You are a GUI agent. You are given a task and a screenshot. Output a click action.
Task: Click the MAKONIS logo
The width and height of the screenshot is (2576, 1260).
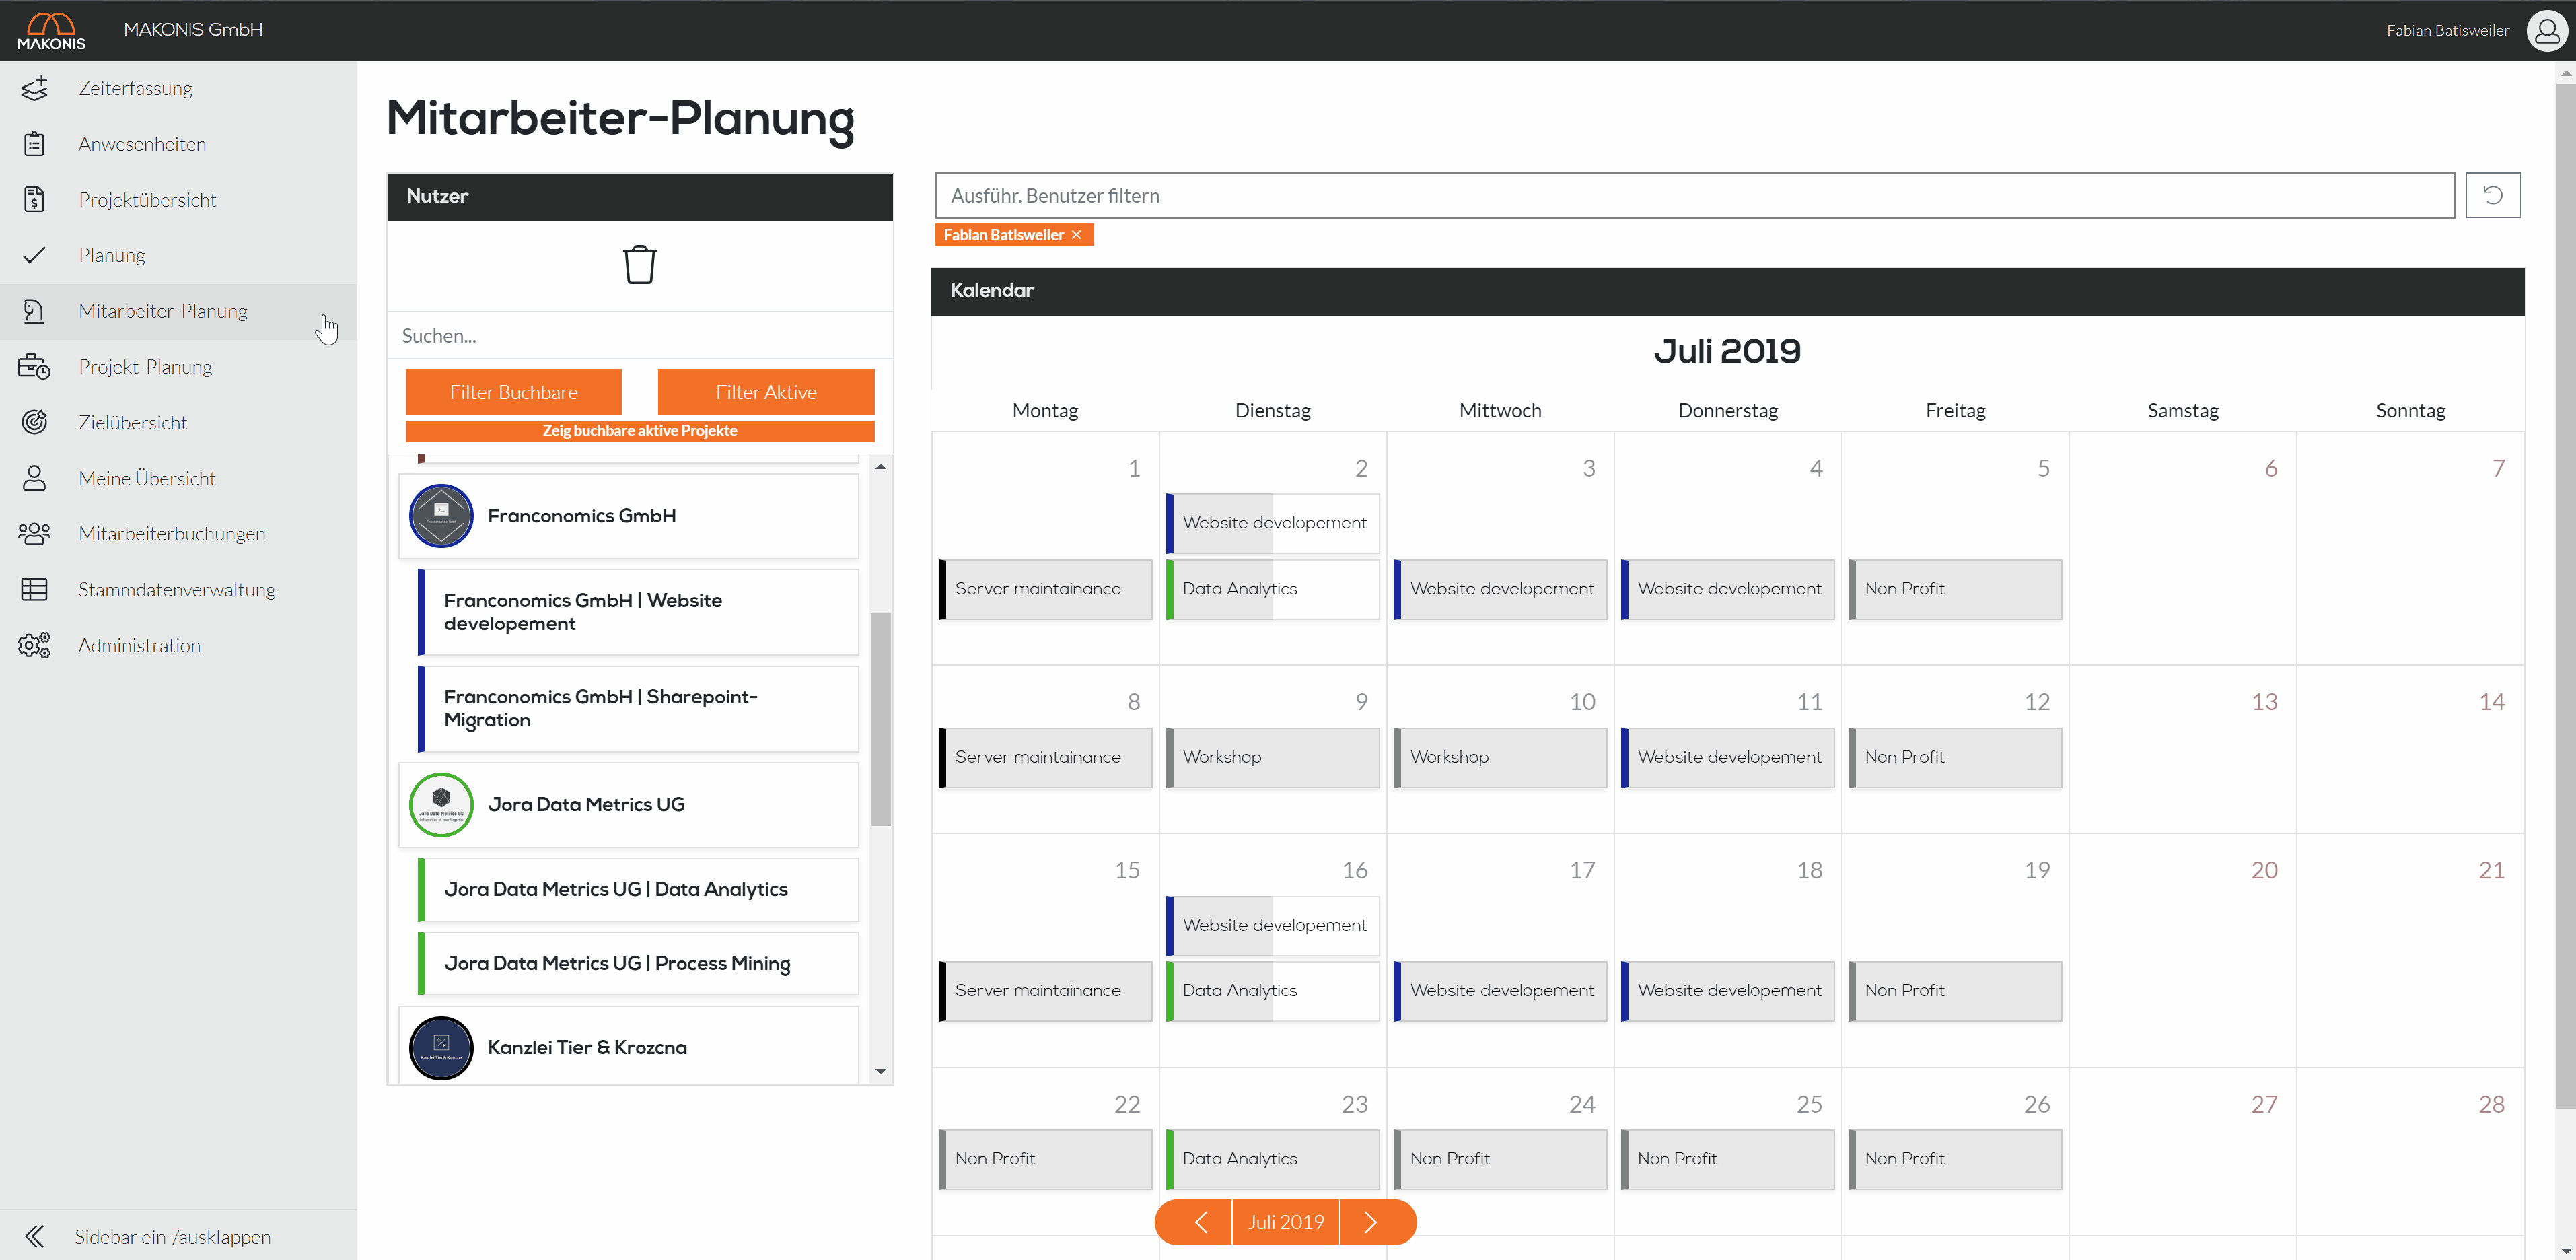click(x=52, y=30)
